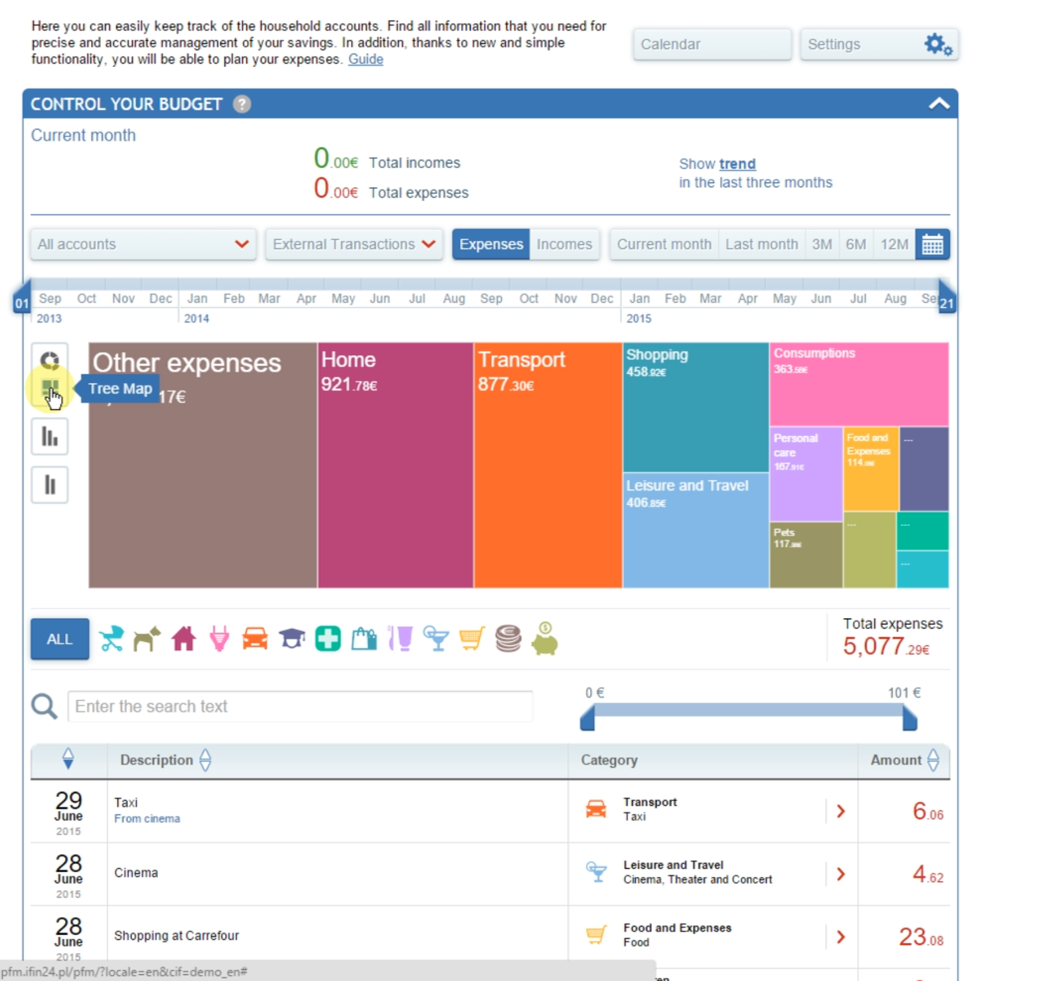Filter by Pets dog category icon
The height and width of the screenshot is (981, 1062).
147,639
